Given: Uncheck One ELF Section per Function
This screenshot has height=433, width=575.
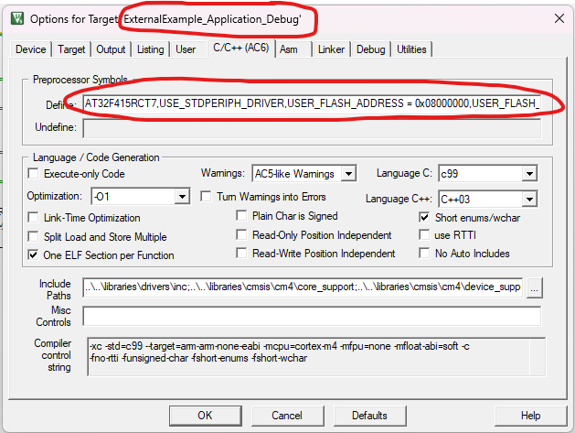Looking at the screenshot, I should (35, 255).
